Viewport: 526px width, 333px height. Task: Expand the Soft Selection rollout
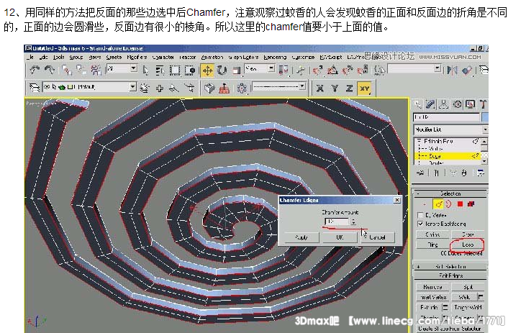(x=450, y=267)
